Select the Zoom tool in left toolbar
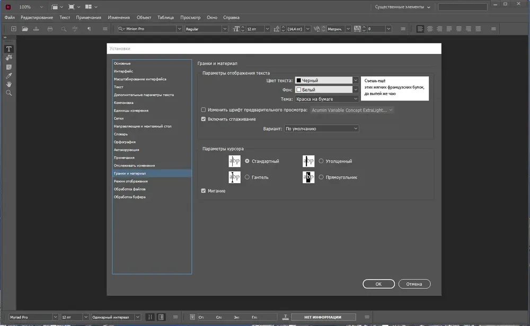 point(9,93)
